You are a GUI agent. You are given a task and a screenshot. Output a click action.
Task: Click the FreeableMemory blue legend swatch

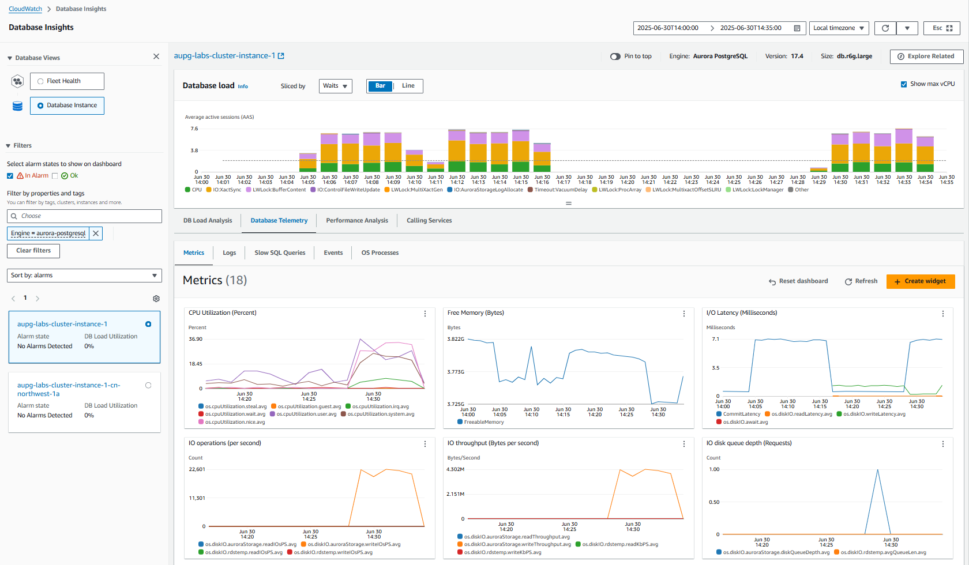(x=460, y=422)
